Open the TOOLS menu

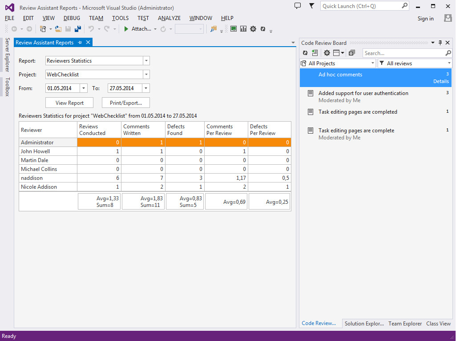[x=120, y=18]
